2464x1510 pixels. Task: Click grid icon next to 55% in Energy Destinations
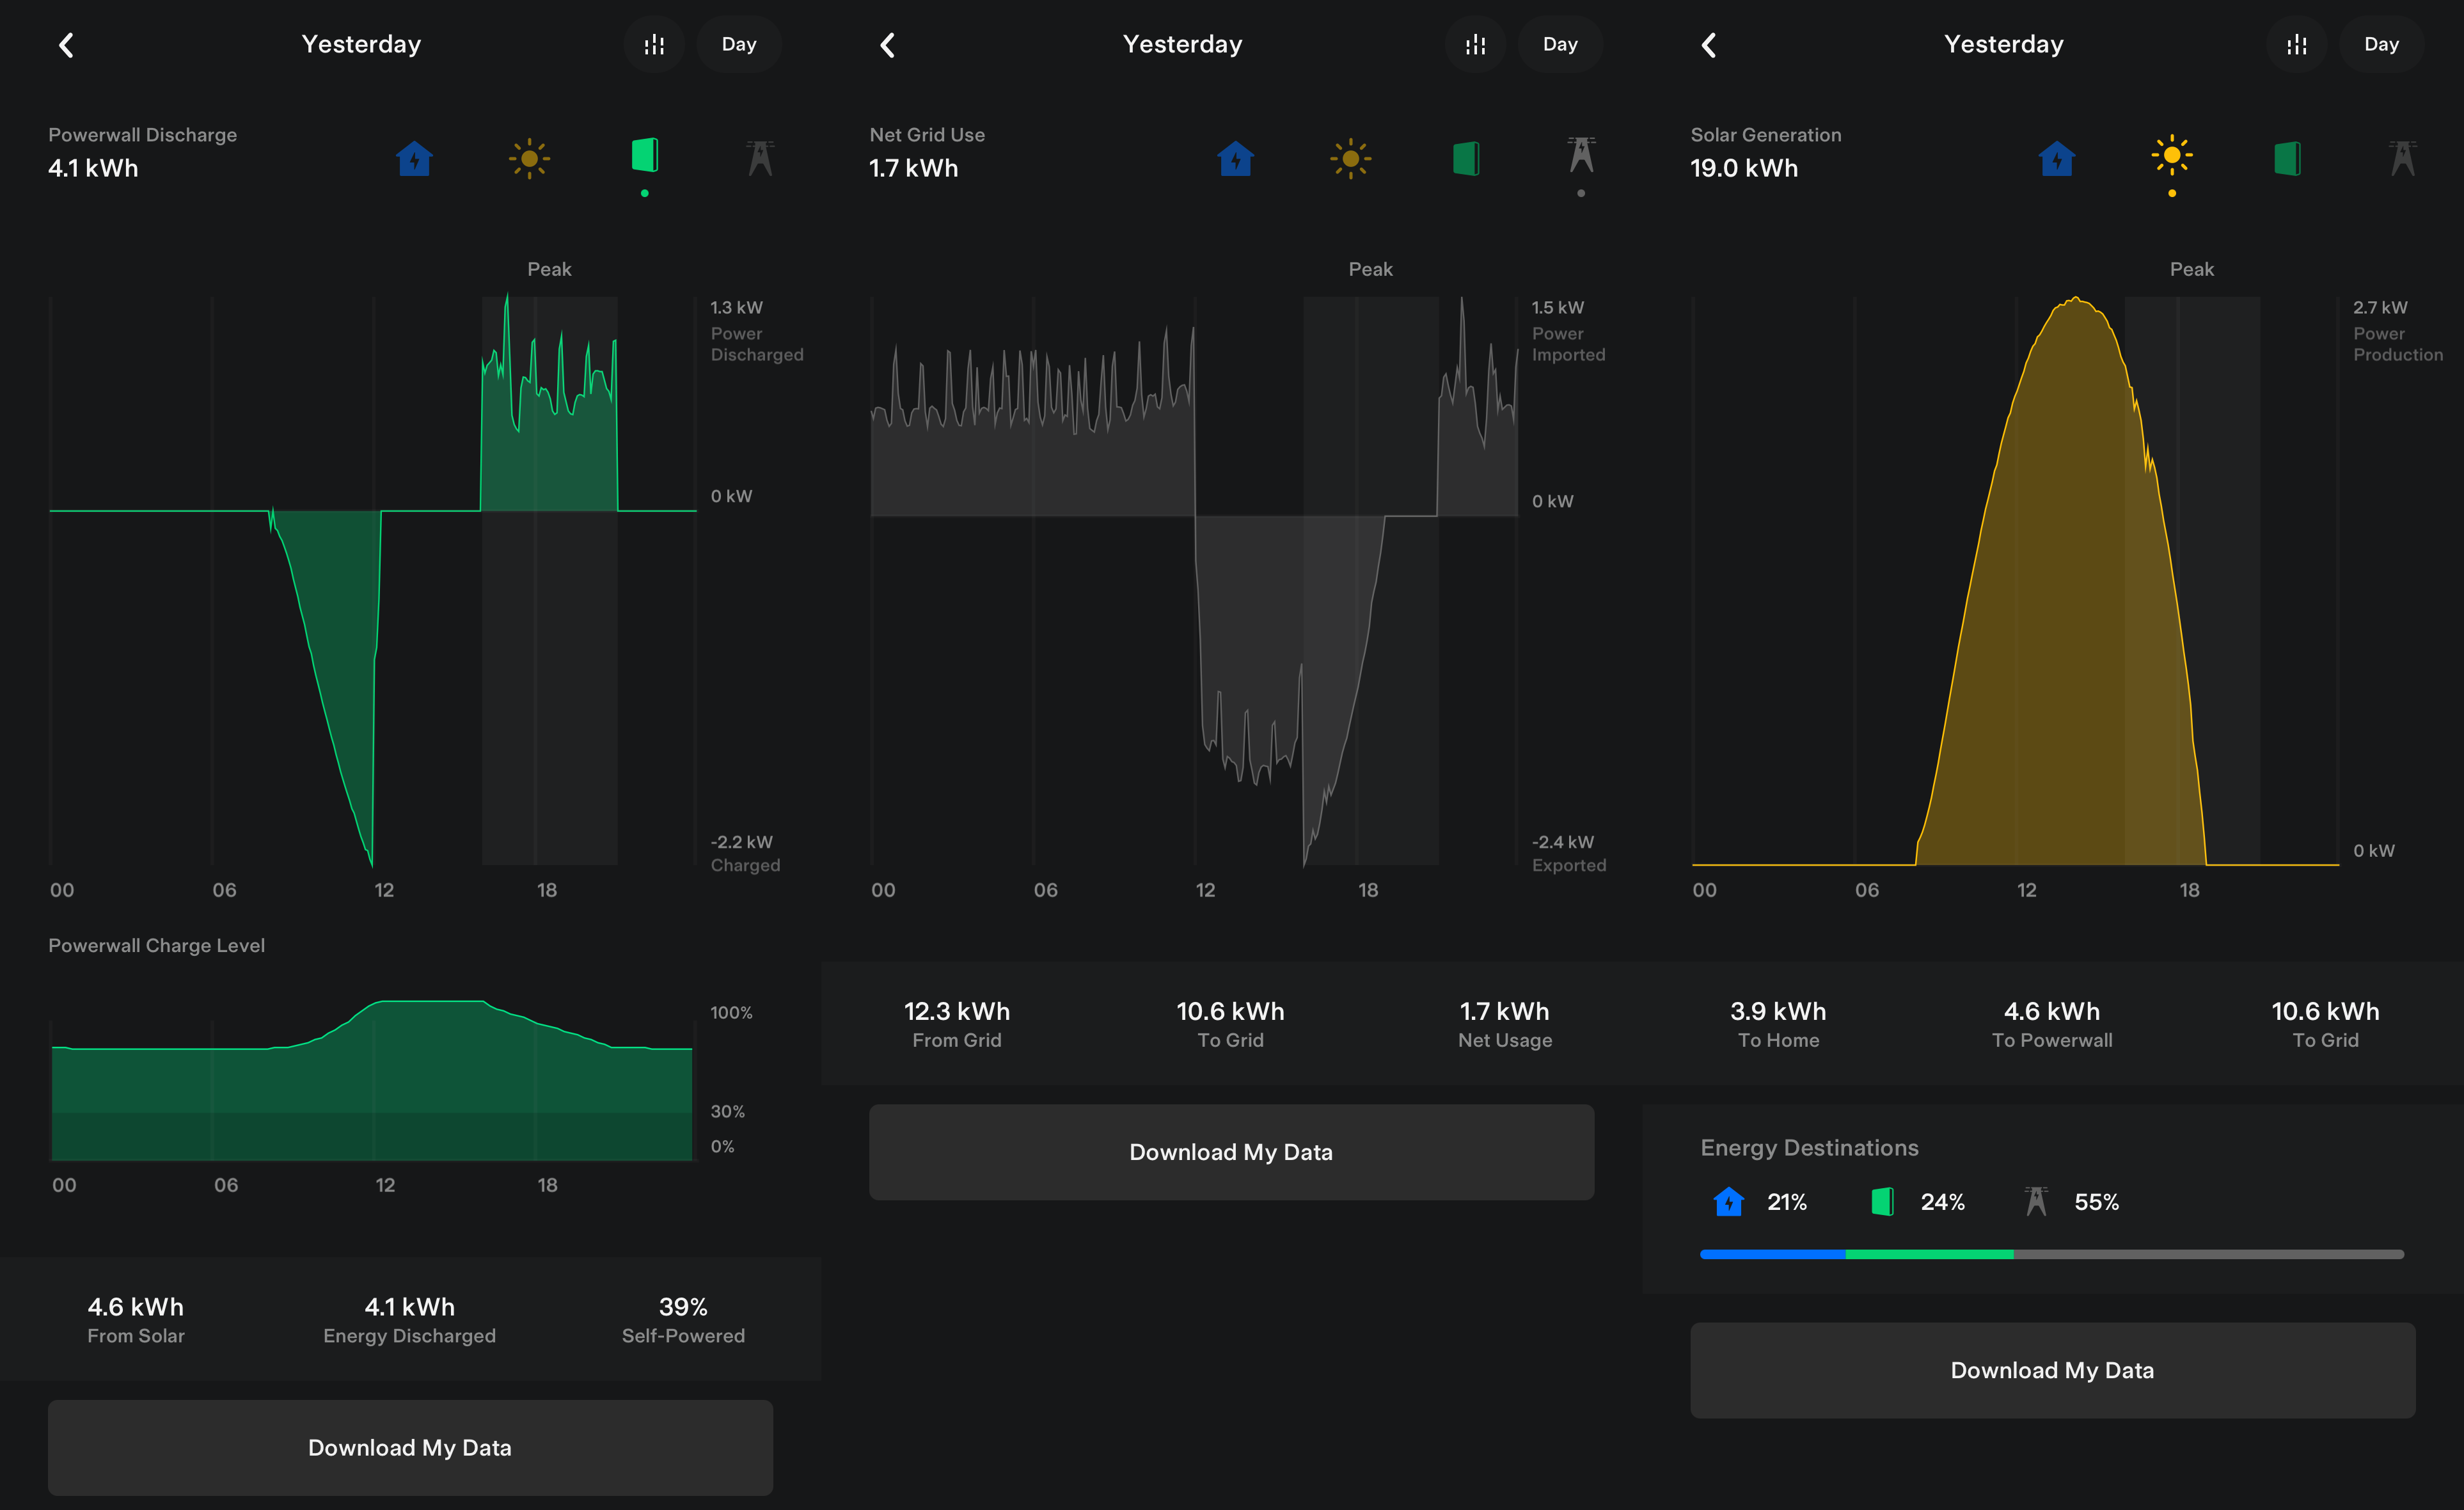point(2036,1201)
